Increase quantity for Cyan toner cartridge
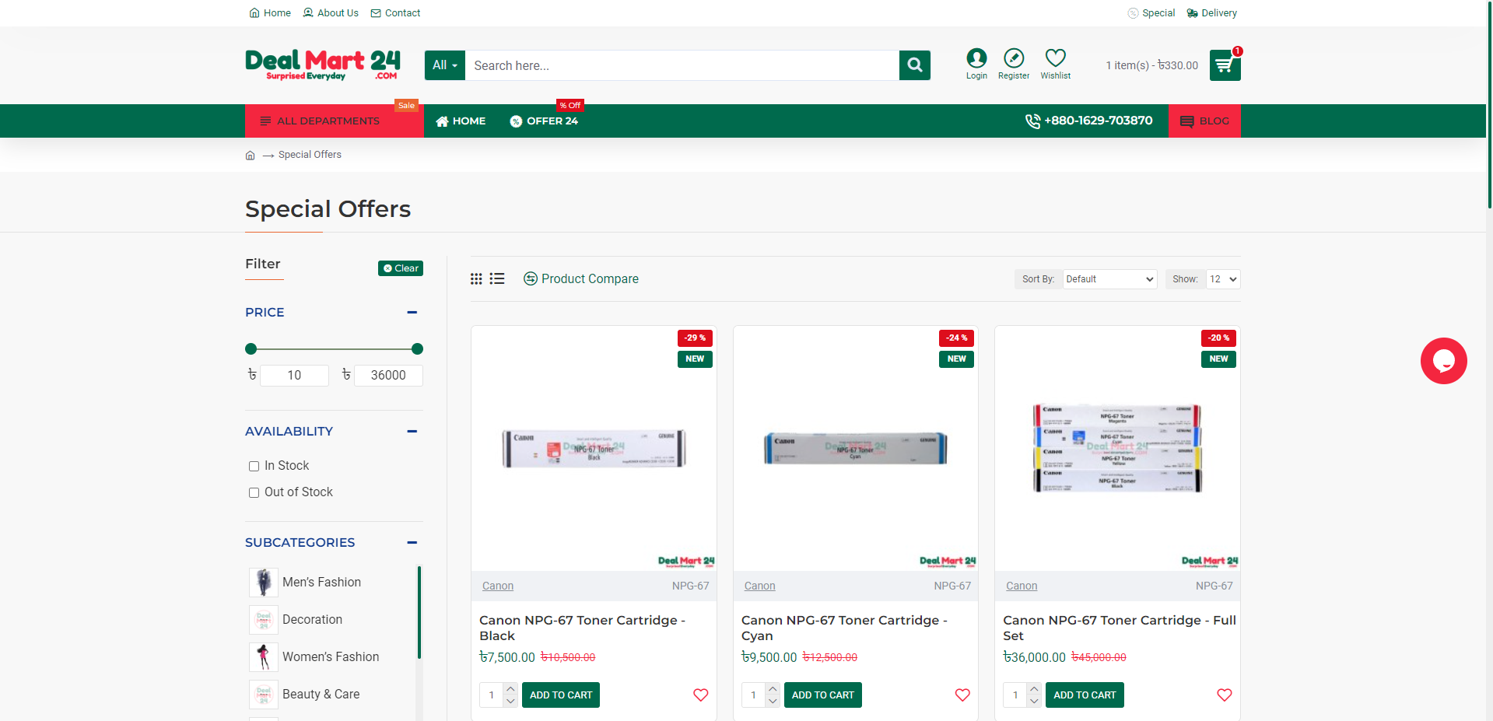This screenshot has width=1493, height=721. [x=773, y=689]
